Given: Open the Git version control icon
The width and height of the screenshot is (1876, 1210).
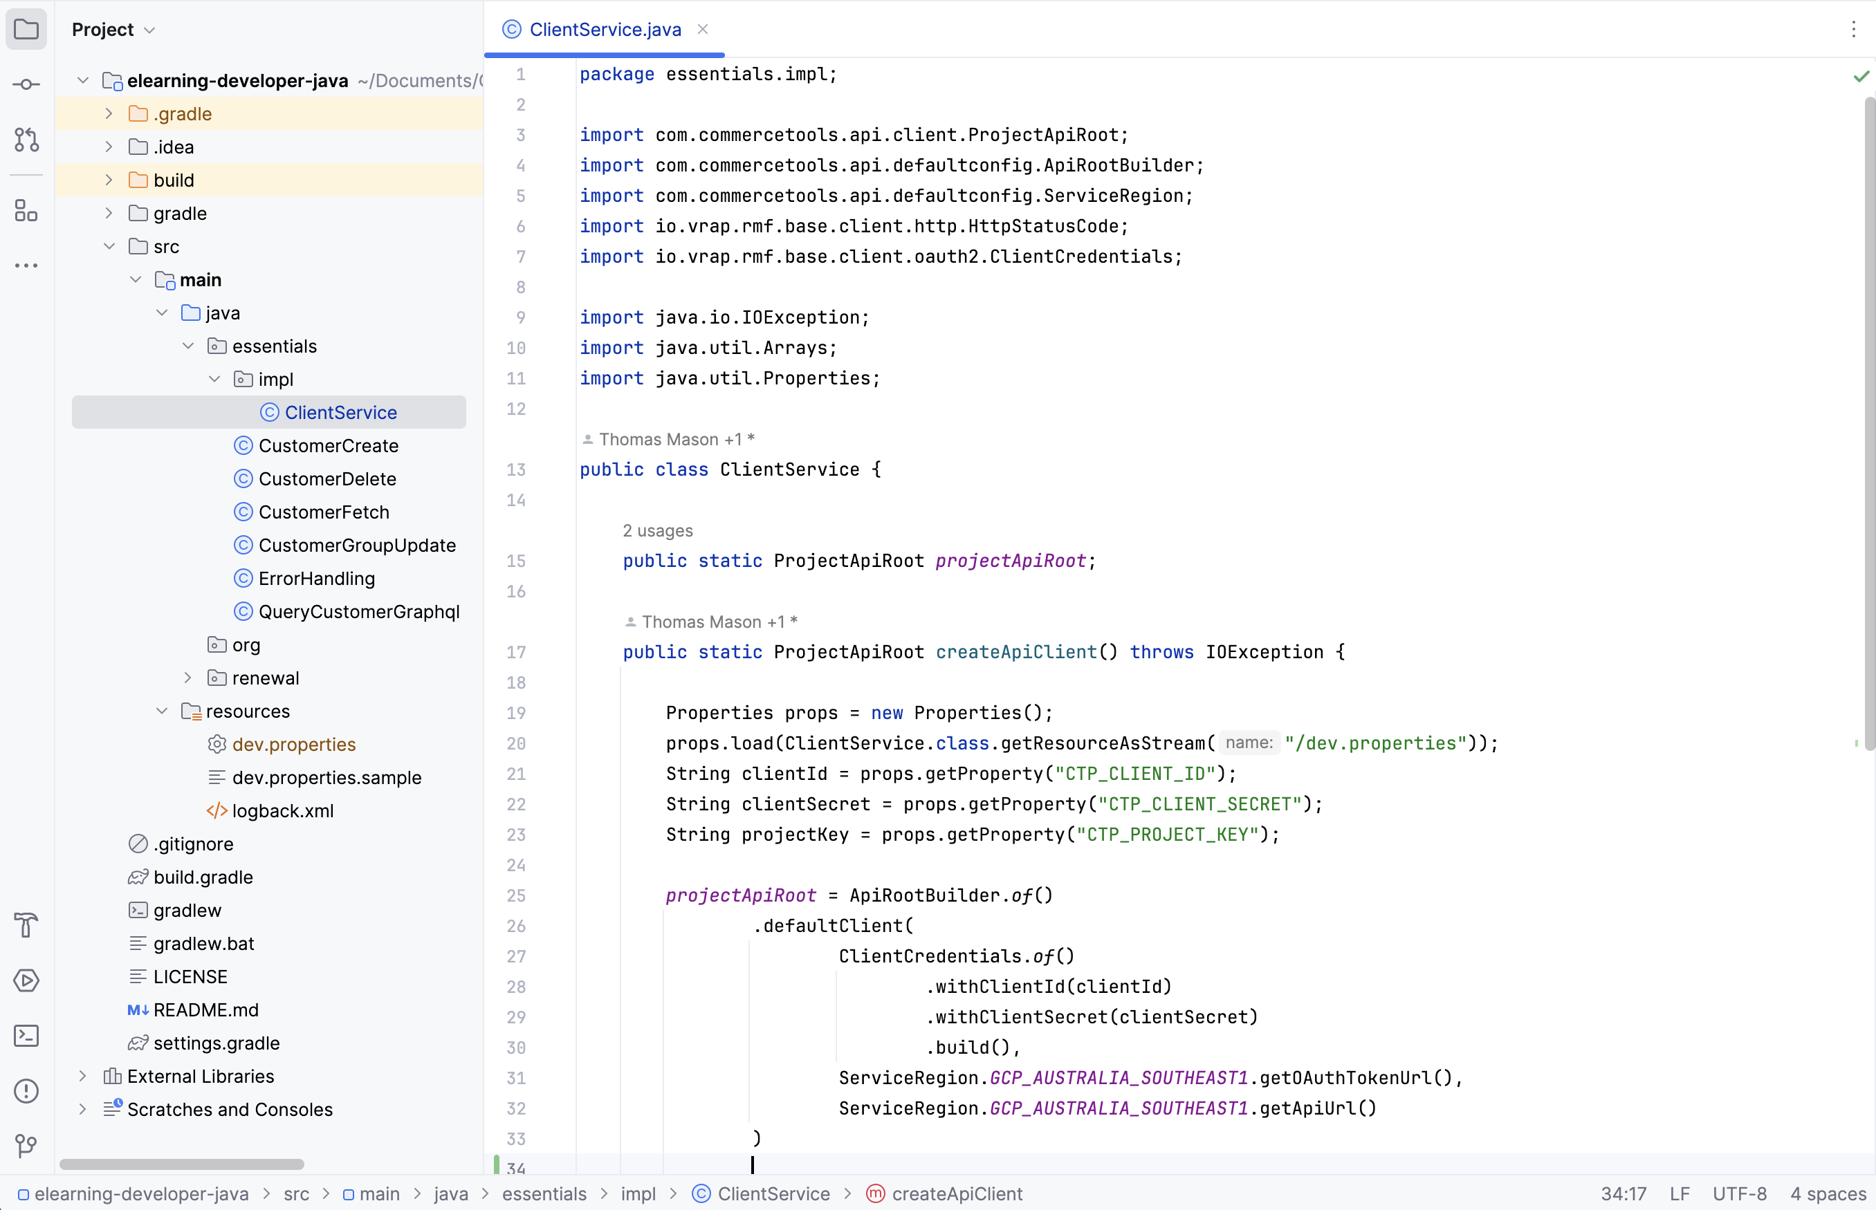Looking at the screenshot, I should tap(26, 1146).
